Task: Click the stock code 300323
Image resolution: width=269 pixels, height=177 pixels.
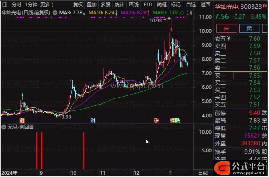Action: point(251,6)
